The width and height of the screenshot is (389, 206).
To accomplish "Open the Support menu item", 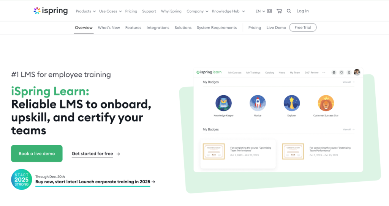I will (x=149, y=11).
